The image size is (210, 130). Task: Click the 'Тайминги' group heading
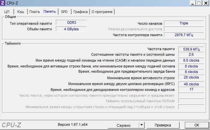[x=13, y=43]
